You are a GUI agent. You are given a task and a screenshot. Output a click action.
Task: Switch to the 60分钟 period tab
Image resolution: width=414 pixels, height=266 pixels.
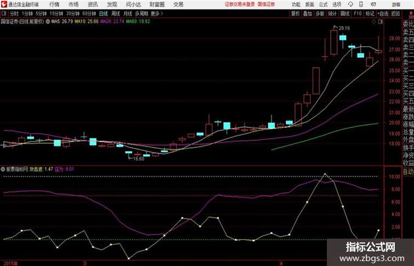(x=89, y=14)
